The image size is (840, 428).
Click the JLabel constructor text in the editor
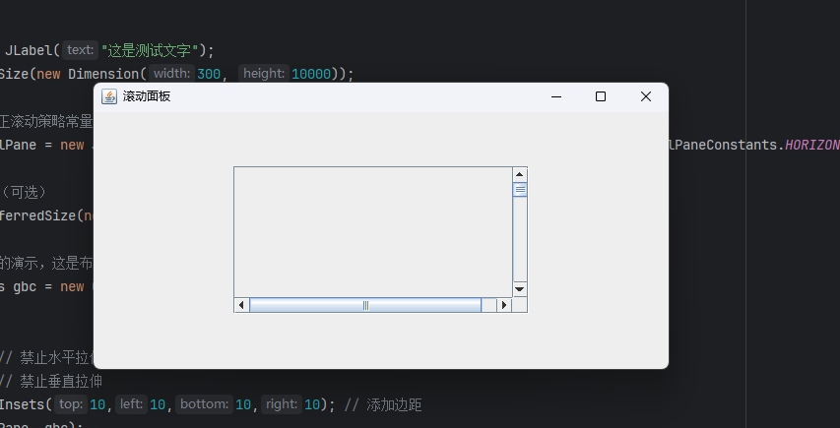pos(29,51)
